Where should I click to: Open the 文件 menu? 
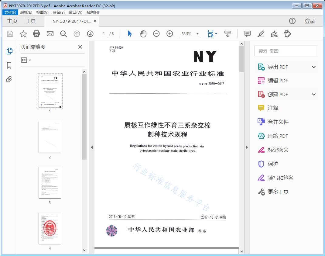point(10,12)
